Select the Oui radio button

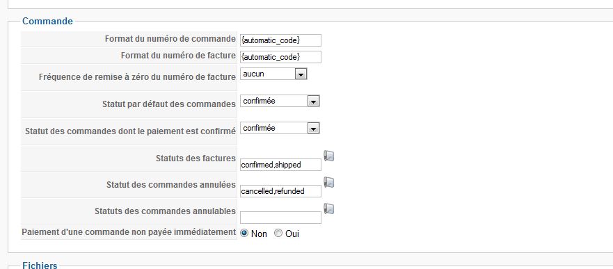tap(278, 234)
